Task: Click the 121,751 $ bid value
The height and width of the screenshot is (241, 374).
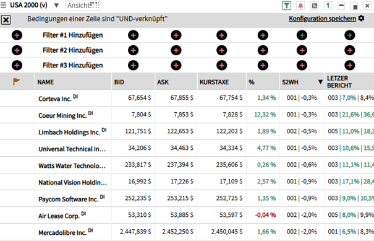Action: pyautogui.click(x=138, y=131)
